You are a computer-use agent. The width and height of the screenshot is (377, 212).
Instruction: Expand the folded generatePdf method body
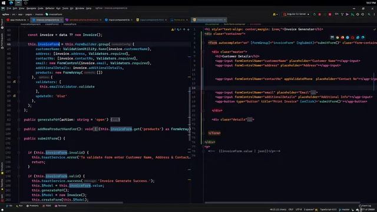coord(115,120)
